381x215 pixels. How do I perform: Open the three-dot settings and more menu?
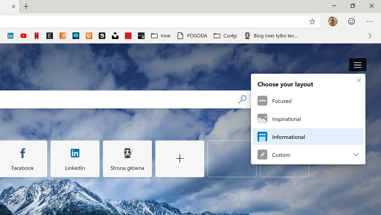(369, 22)
